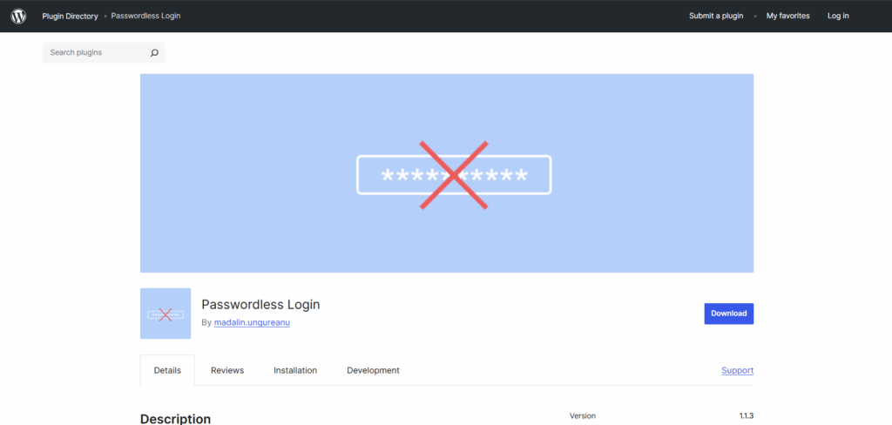Screen dimensions: 892x425
Task: Open the Passwordless Login plugin icon thumbnail
Action: tap(166, 314)
